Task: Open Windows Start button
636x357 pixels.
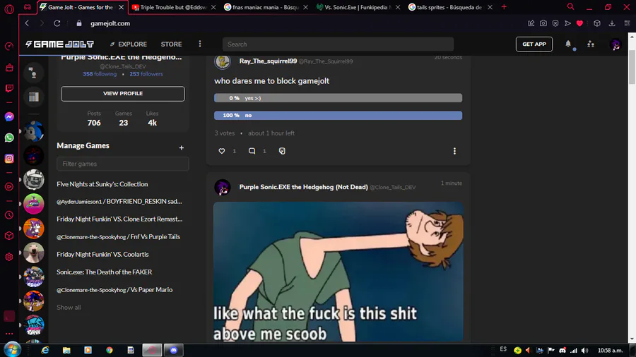Action: [12, 349]
